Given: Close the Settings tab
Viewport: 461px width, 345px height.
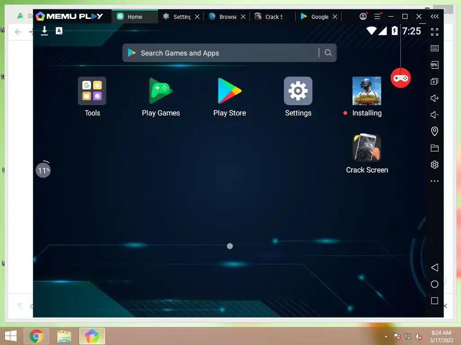Looking at the screenshot, I should (x=197, y=17).
